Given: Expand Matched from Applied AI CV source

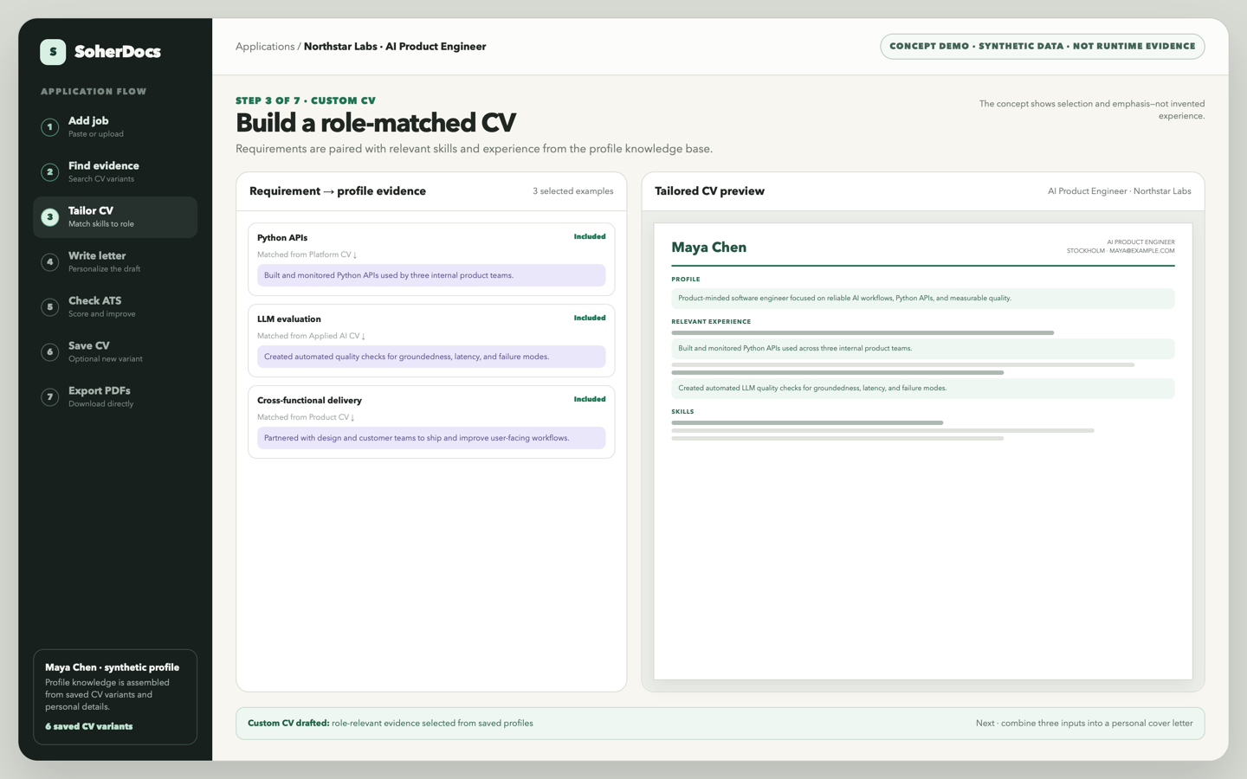Looking at the screenshot, I should pos(311,336).
